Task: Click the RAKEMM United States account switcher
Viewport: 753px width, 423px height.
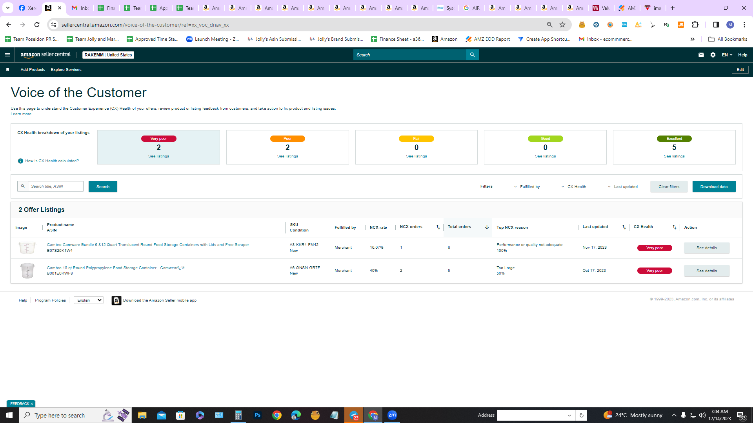Action: (108, 55)
